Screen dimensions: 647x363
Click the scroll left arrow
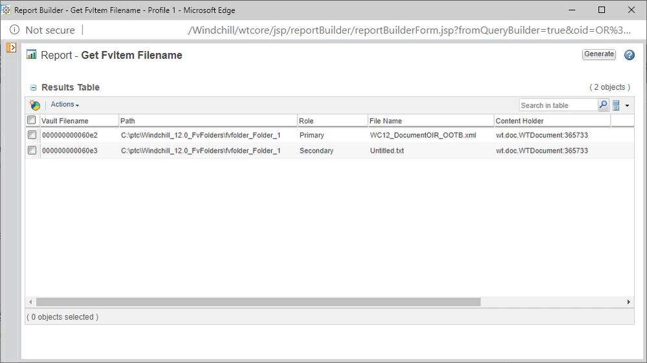tap(30, 302)
